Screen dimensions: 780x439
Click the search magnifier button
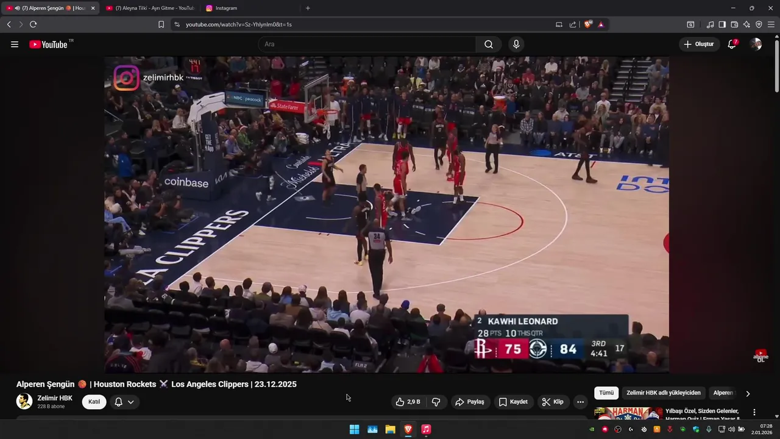pyautogui.click(x=489, y=45)
